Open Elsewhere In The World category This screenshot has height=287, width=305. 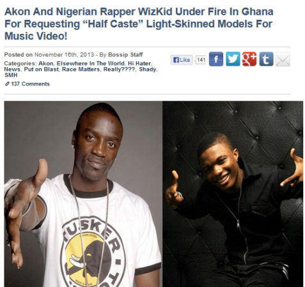click(x=91, y=63)
